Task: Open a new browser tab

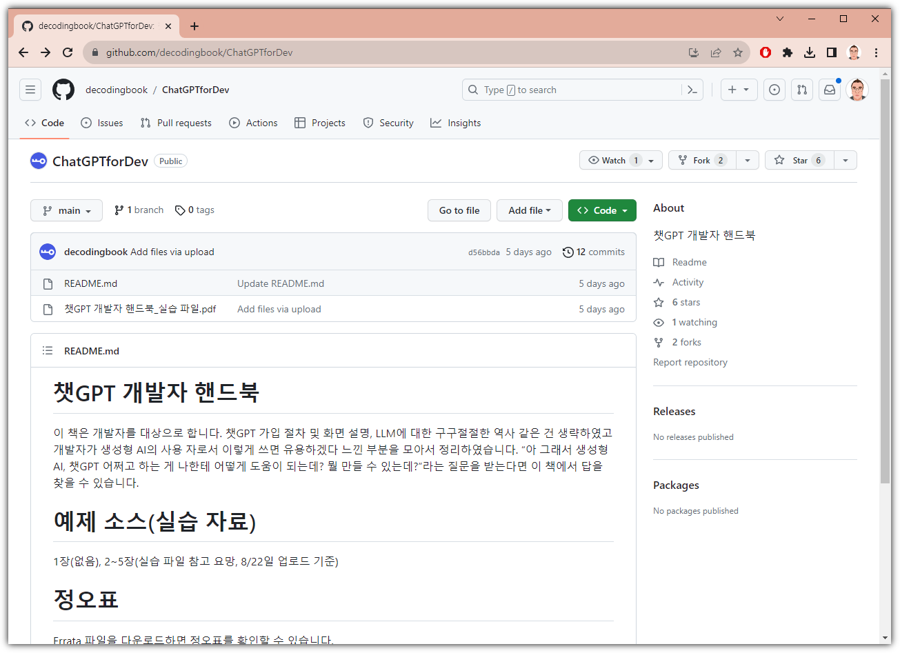Action: click(194, 26)
